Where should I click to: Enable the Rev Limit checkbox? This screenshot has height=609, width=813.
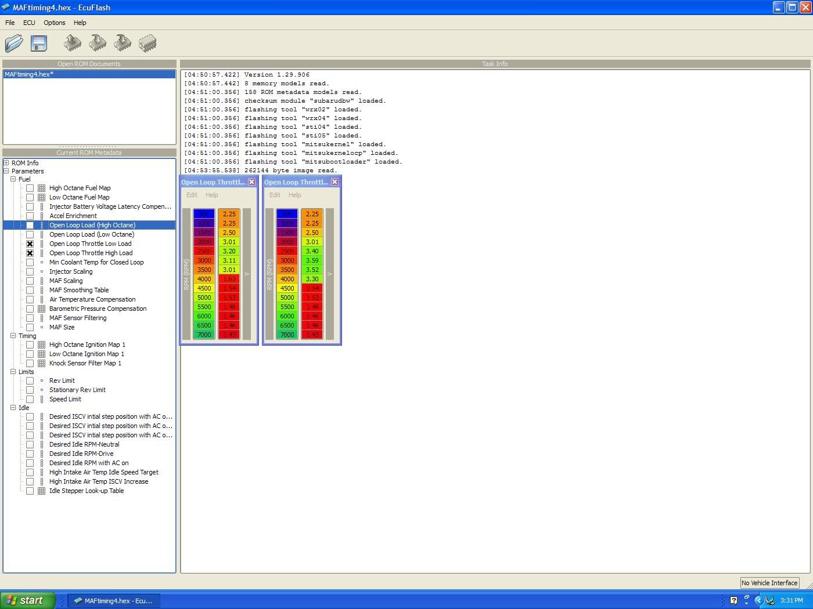[30, 380]
